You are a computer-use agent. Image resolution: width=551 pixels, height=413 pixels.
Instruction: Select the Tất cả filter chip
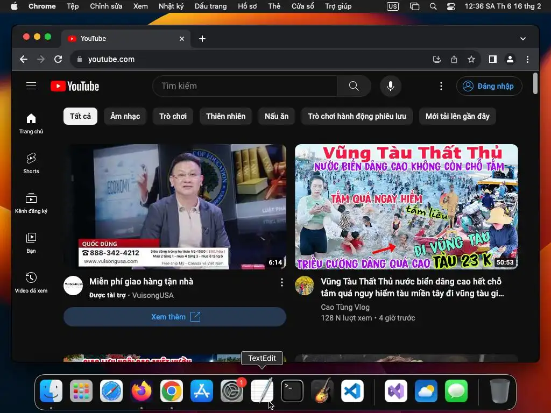pyautogui.click(x=80, y=116)
